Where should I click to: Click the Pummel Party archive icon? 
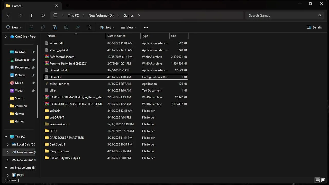(47, 63)
